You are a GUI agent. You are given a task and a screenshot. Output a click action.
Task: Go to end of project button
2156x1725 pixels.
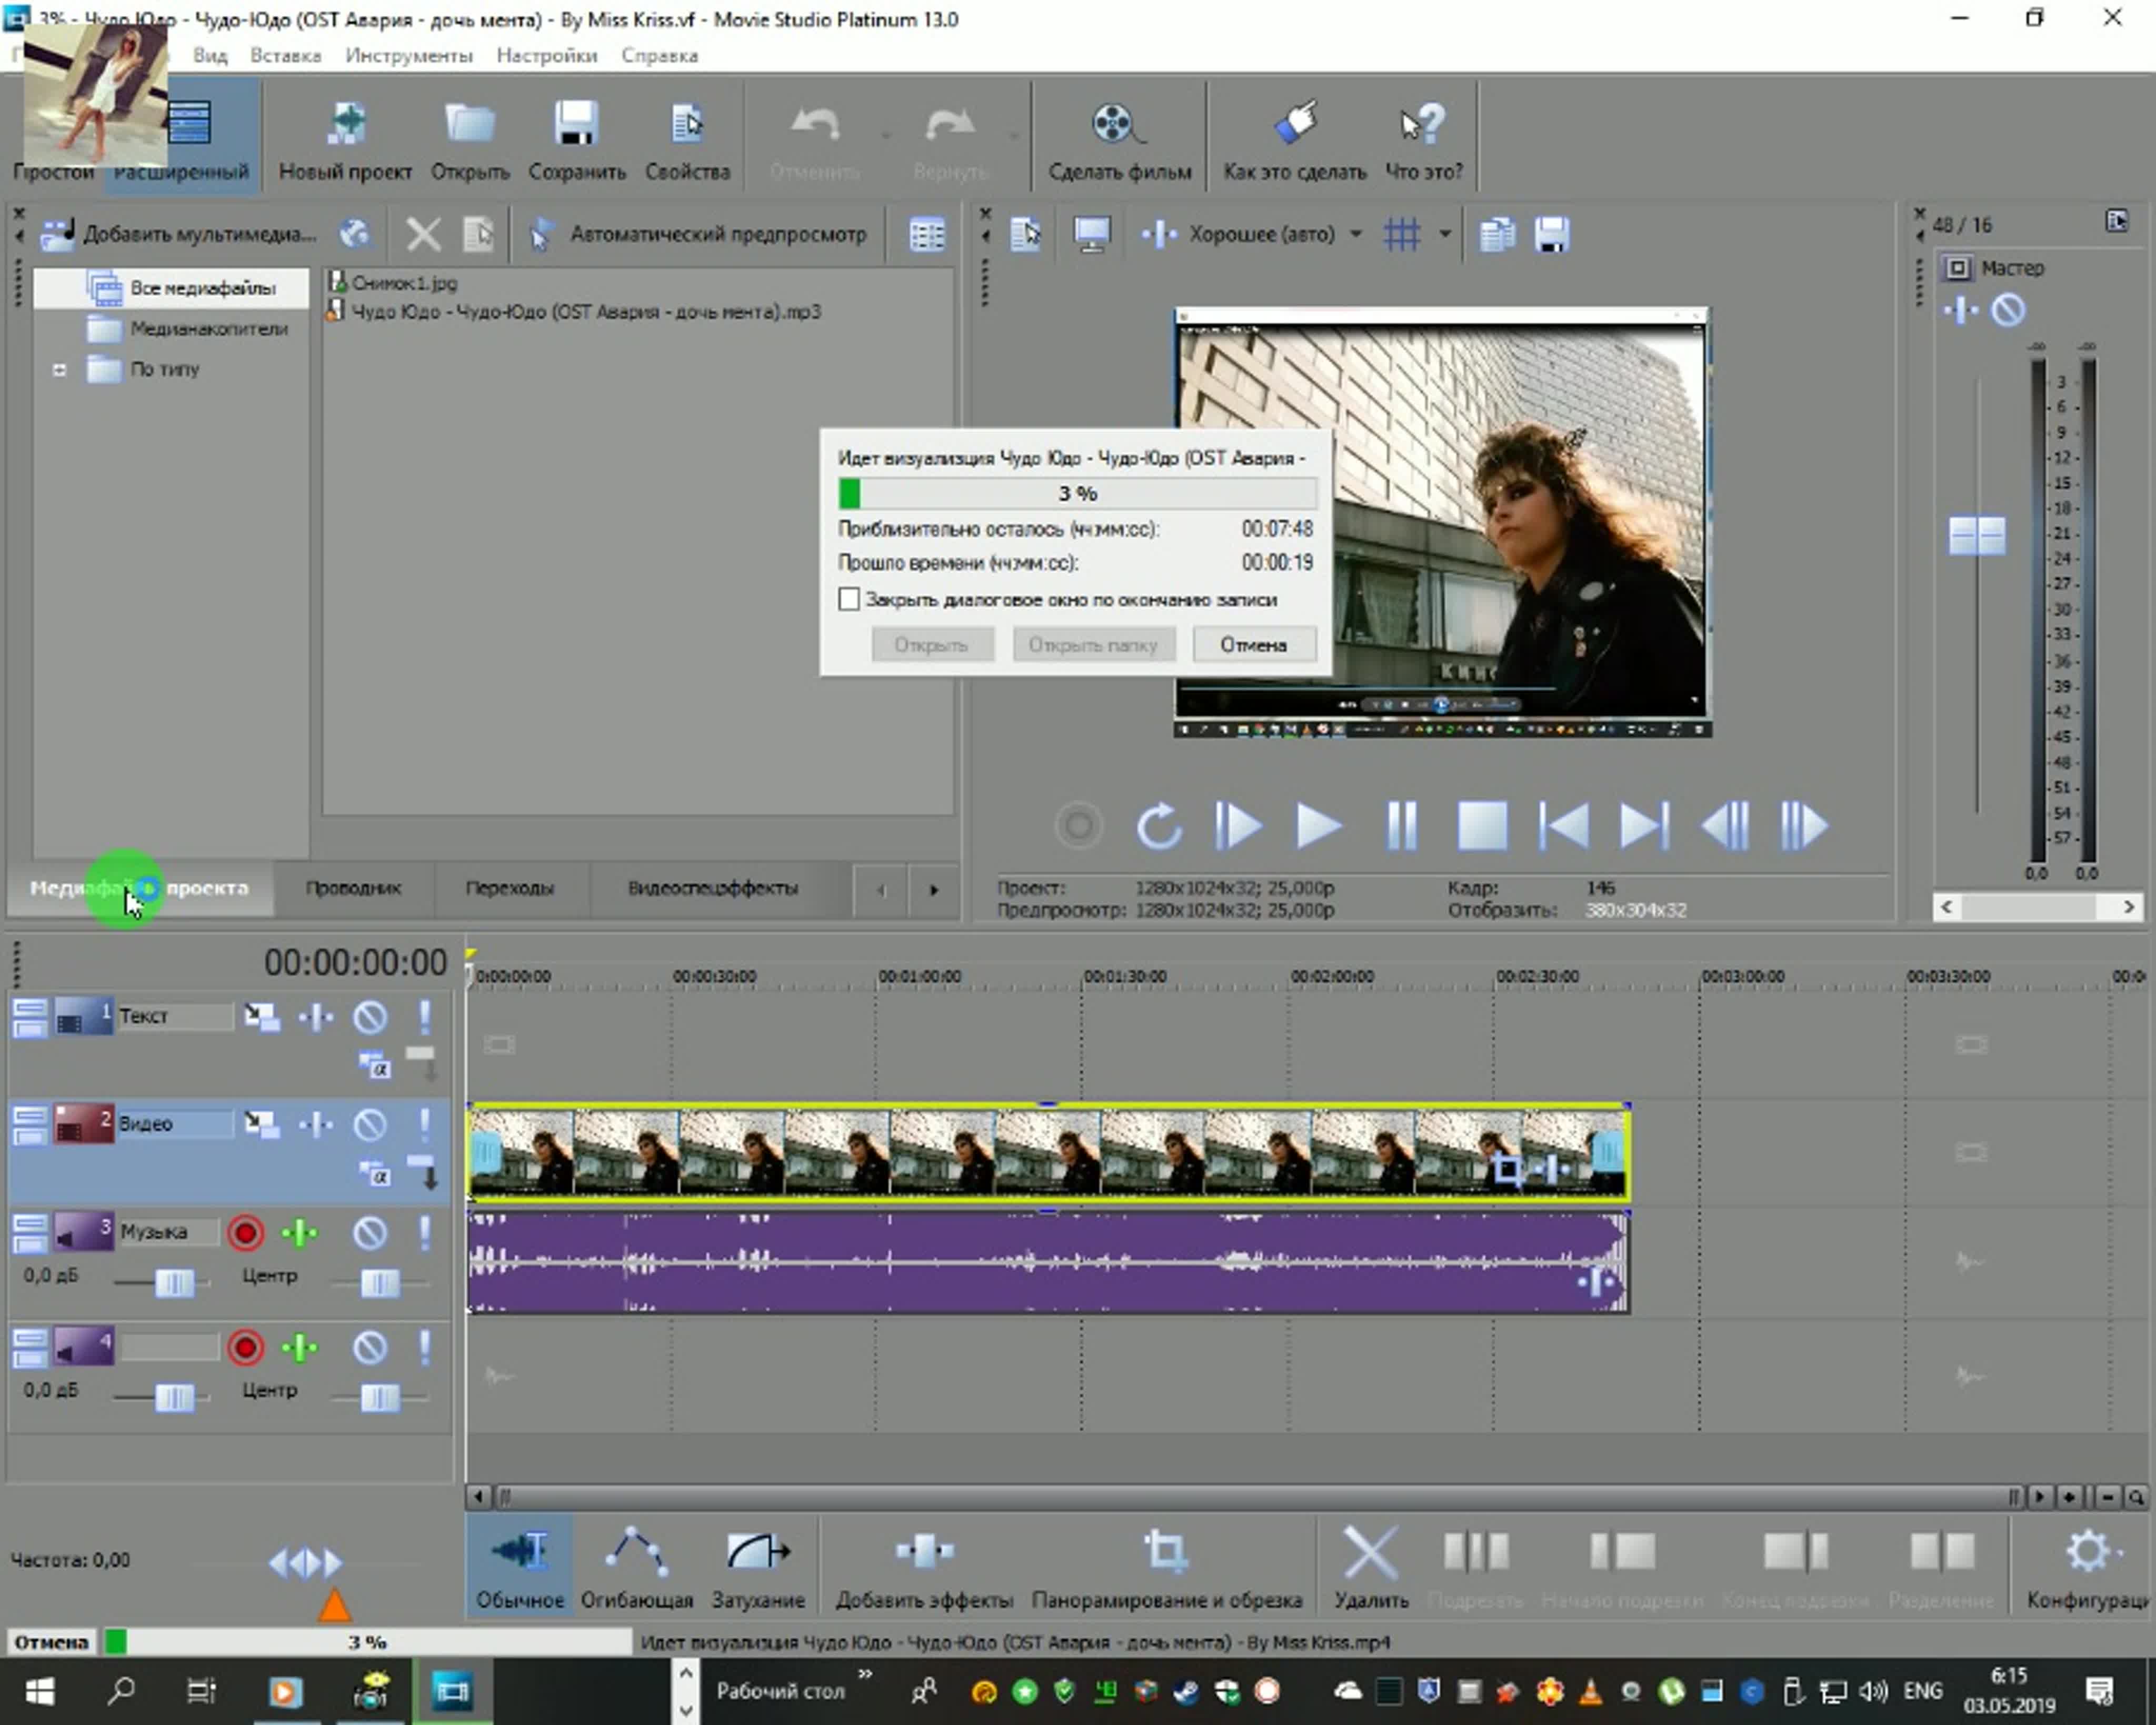click(x=1645, y=826)
